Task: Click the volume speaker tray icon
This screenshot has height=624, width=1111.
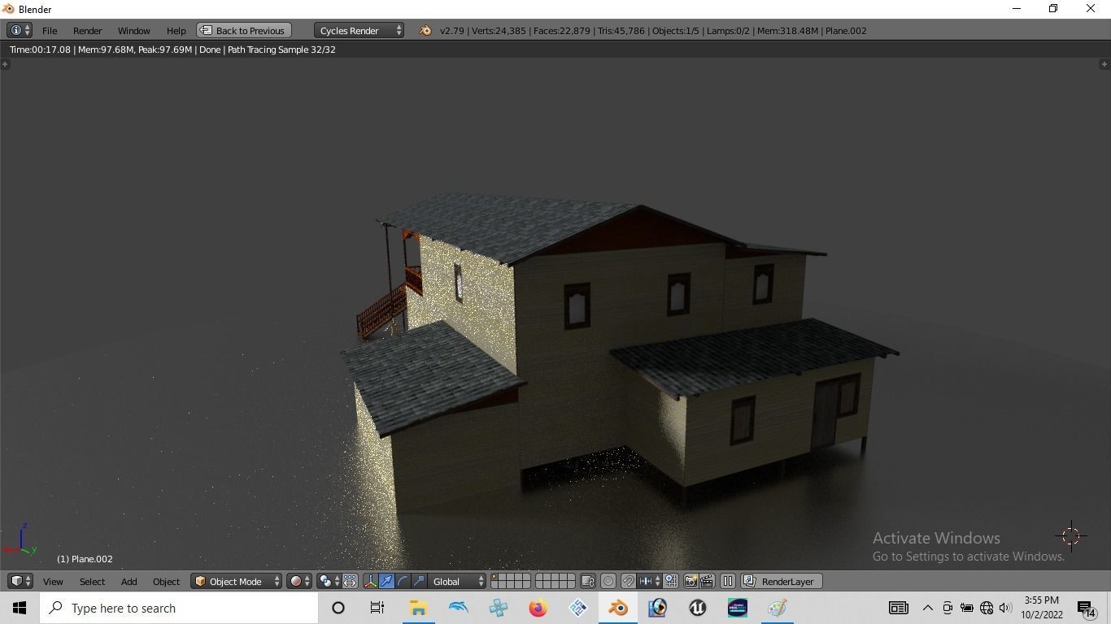Action: coord(1006,608)
